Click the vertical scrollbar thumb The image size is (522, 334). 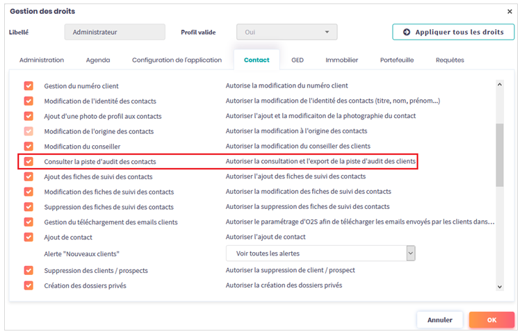499,155
